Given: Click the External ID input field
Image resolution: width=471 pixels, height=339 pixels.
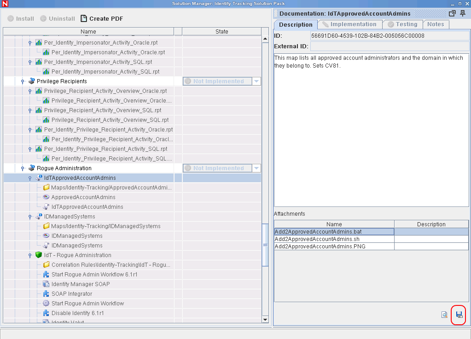Looking at the screenshot, I should tap(390, 46).
